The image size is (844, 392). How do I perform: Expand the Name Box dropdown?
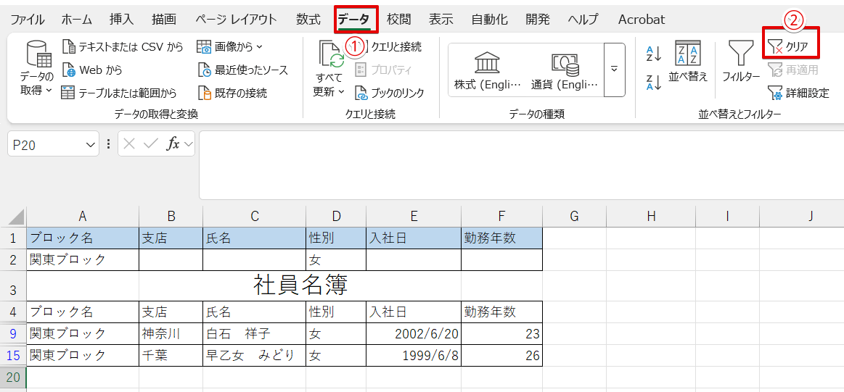pos(89,144)
